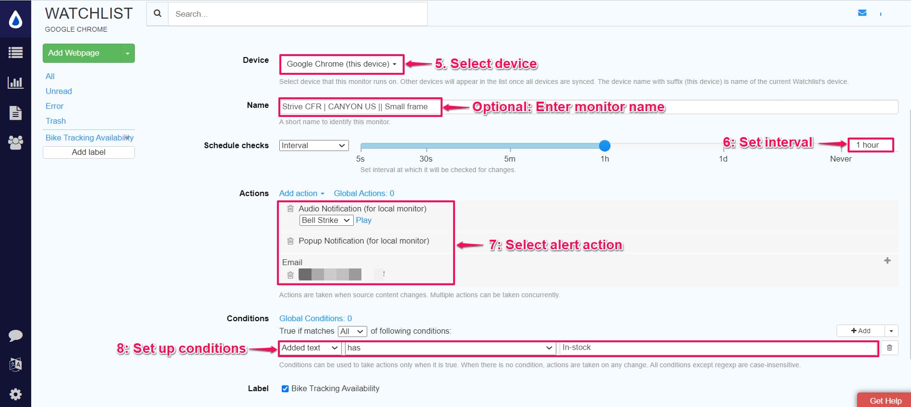Click the envelope mail icon
The width and height of the screenshot is (911, 407).
862,13
